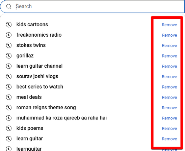The width and height of the screenshot is (185, 151).
Task: Remove learn guitar channel suggestion
Action: pyautogui.click(x=169, y=66)
